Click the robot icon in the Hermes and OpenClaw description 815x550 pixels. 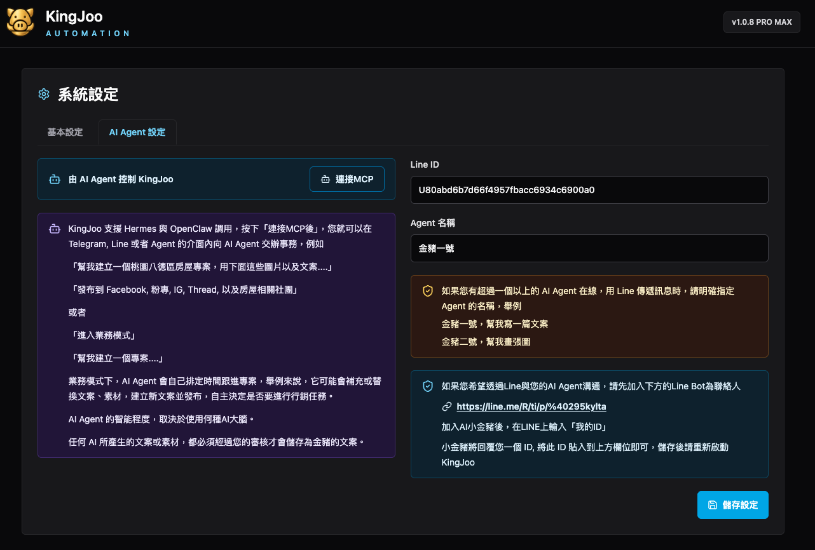point(55,229)
